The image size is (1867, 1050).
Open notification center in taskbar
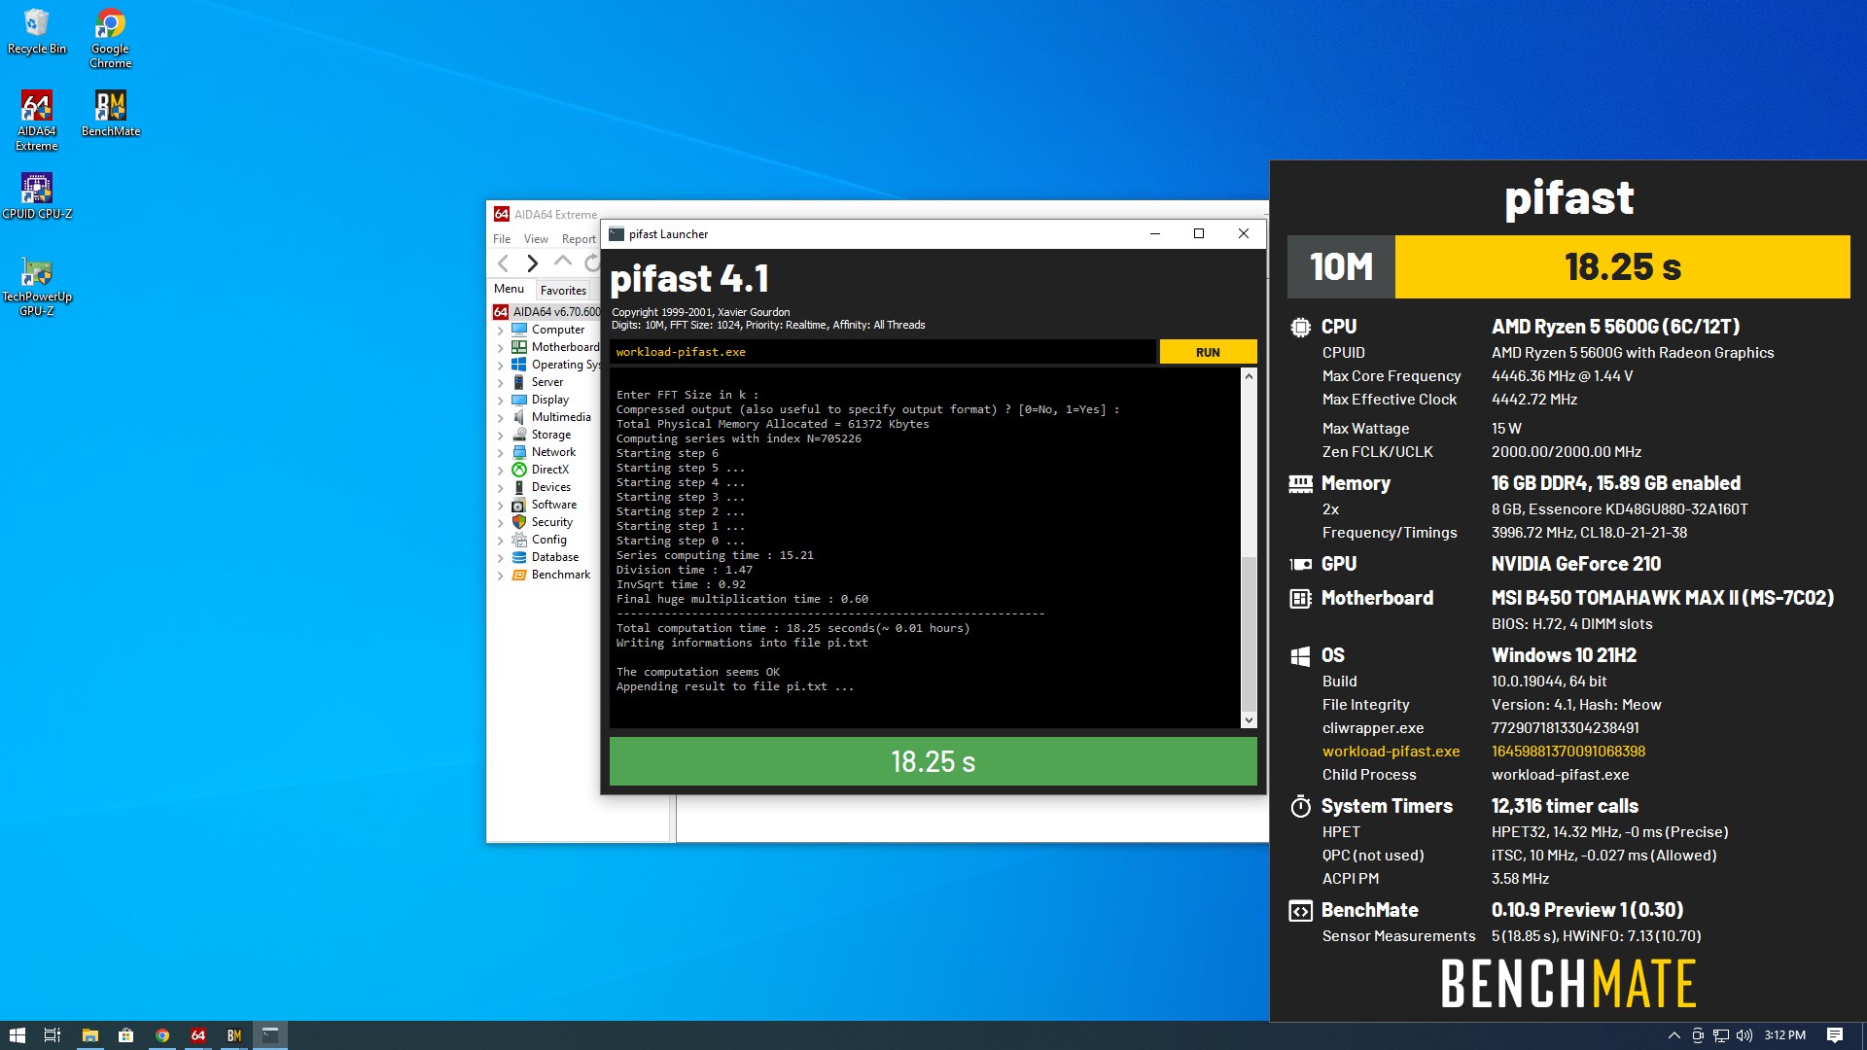click(x=1835, y=1035)
